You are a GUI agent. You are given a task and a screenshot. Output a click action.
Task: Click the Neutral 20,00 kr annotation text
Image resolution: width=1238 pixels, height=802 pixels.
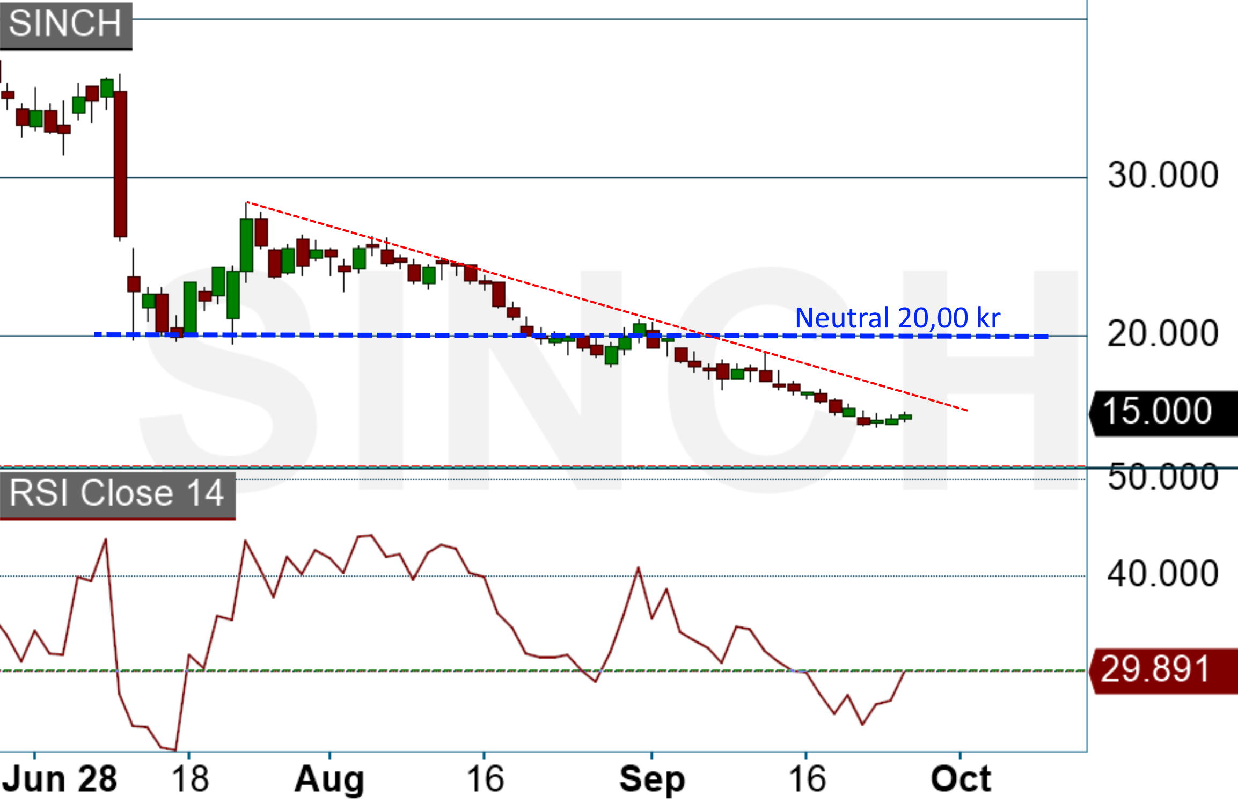(897, 318)
